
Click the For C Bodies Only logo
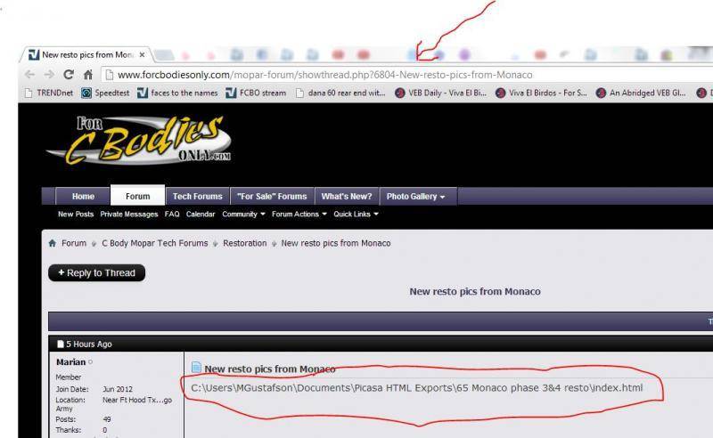coord(139,142)
